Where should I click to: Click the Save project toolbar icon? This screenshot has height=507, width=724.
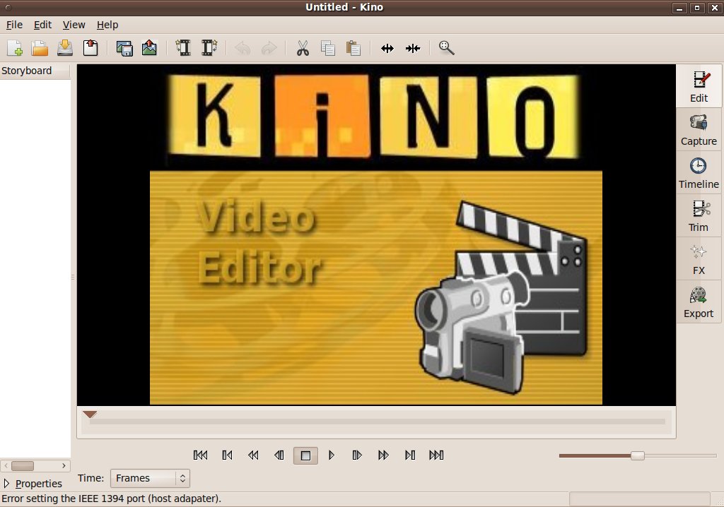[x=65, y=48]
